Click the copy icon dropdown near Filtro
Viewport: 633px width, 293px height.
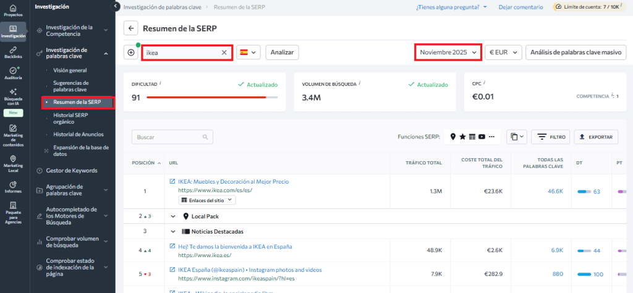pos(516,137)
